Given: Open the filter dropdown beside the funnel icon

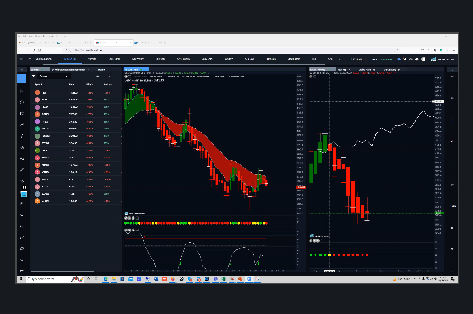Looking at the screenshot, I should (x=54, y=77).
